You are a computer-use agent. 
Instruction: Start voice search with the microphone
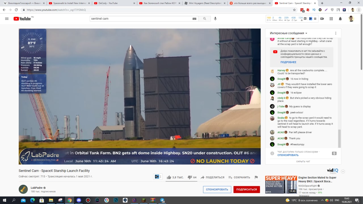[x=215, y=19]
